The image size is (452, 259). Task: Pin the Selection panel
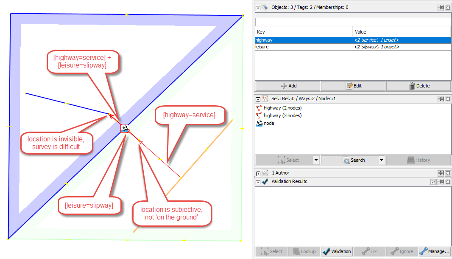coord(441,99)
